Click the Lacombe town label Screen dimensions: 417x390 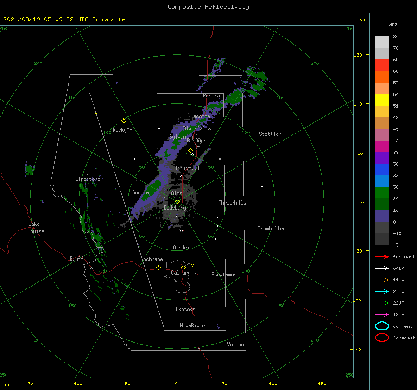coord(200,116)
